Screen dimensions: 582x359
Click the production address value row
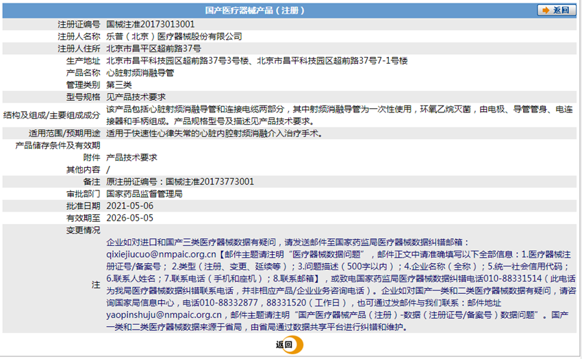257,60
